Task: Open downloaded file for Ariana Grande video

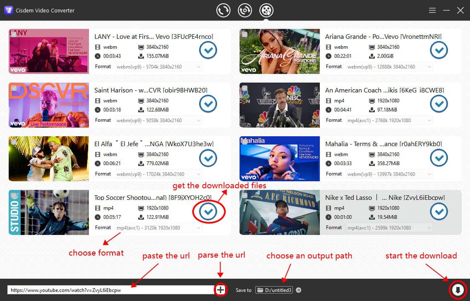Action: point(439,50)
